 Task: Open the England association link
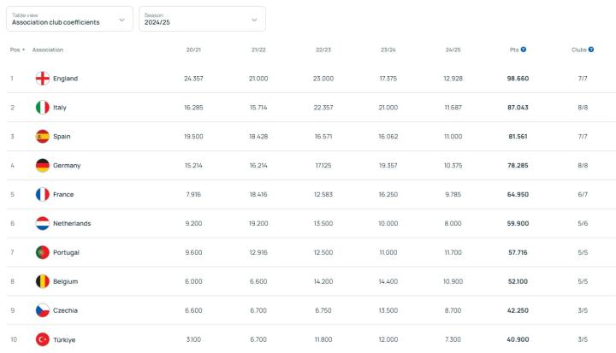(x=65, y=79)
